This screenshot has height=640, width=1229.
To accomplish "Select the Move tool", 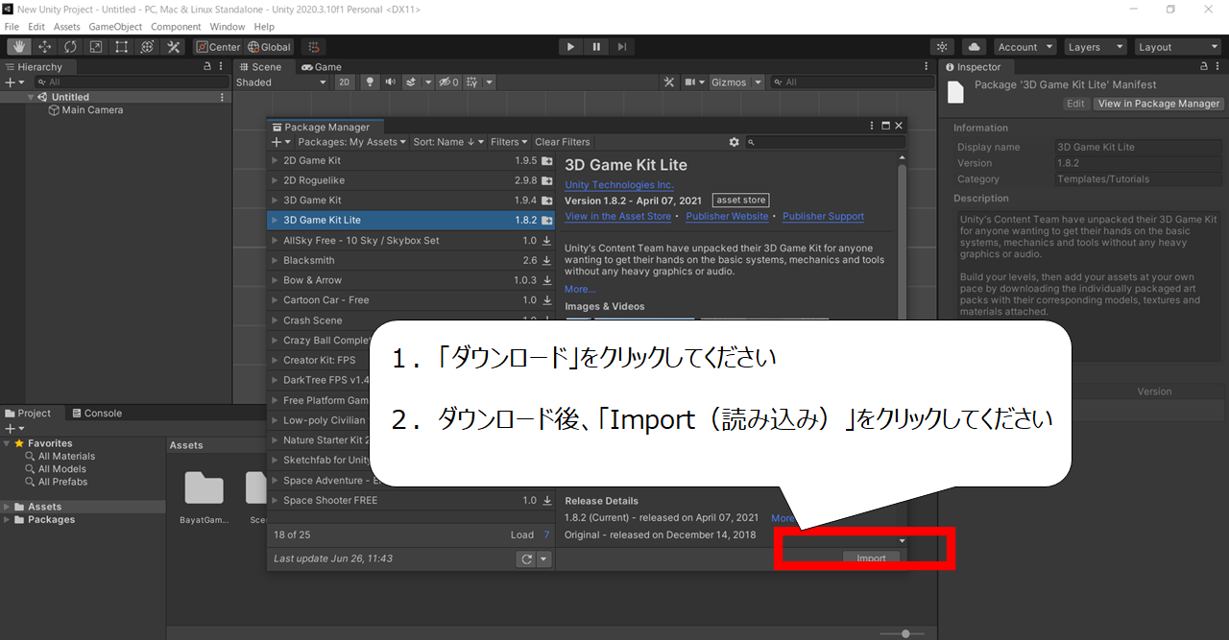I will click(44, 46).
